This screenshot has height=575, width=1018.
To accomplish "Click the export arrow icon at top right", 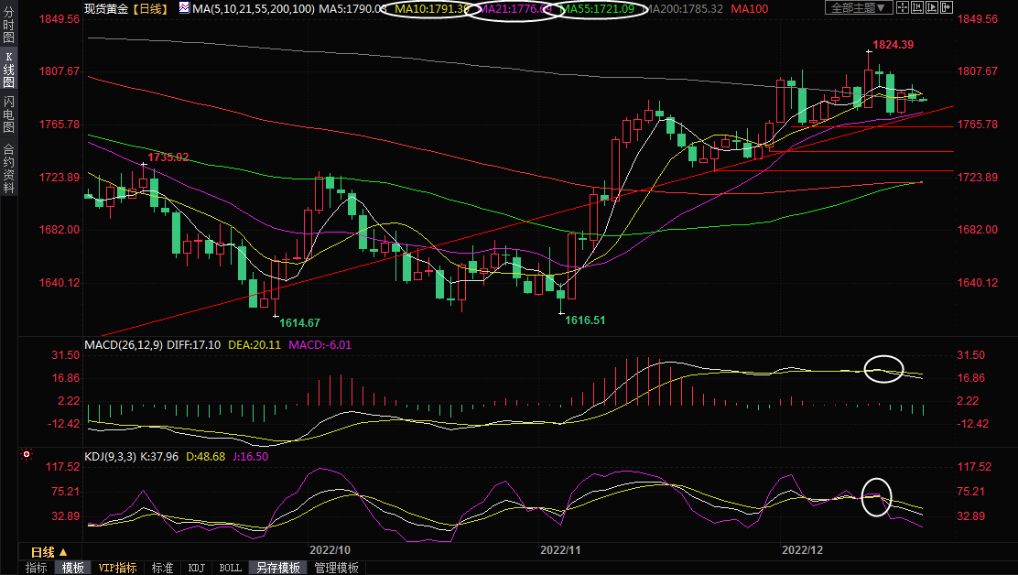I will [948, 8].
